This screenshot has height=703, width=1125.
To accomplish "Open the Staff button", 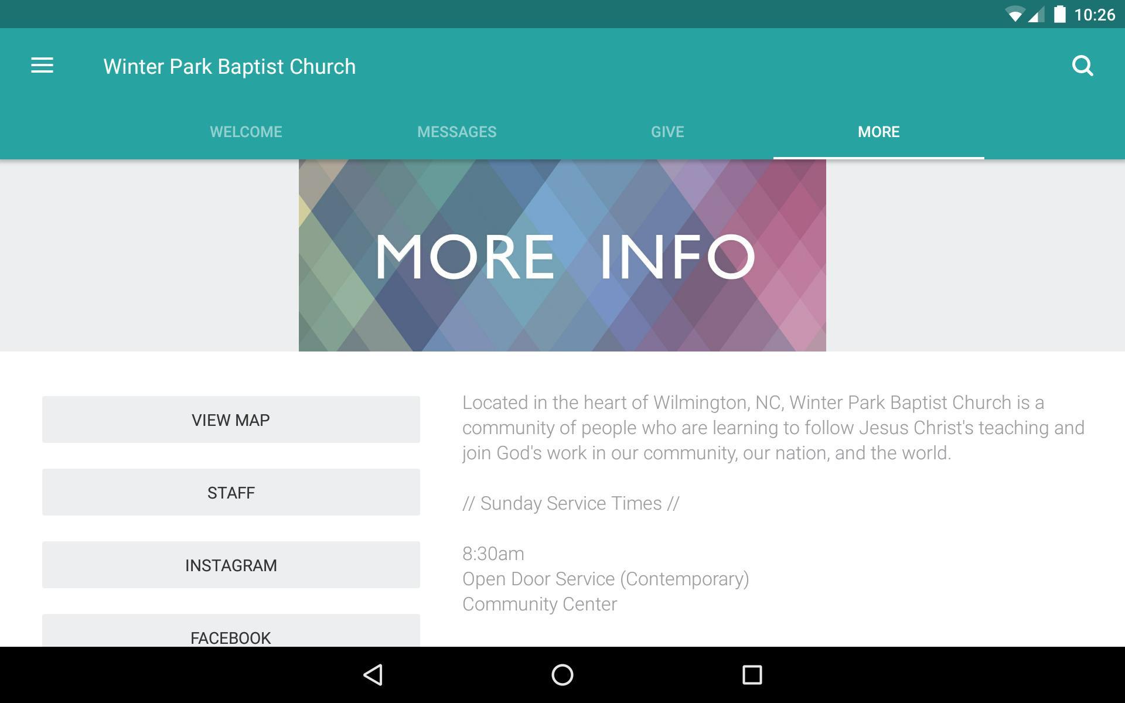I will 231,492.
